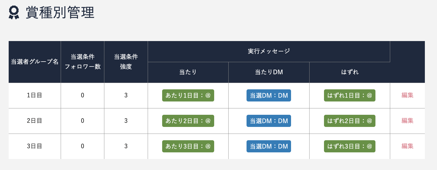
Task: Click the 実行メッセージ header cell
Action: pyautogui.click(x=269, y=51)
